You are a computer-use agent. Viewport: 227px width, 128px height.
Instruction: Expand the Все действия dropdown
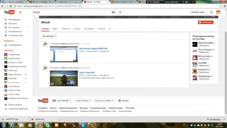coord(49,36)
